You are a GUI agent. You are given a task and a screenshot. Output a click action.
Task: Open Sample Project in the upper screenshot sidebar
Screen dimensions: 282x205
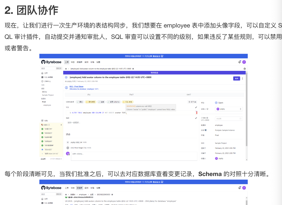click(x=48, y=95)
